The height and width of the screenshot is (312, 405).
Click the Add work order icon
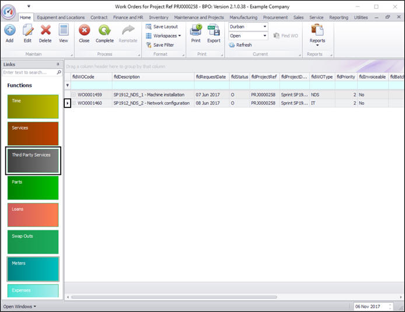click(x=10, y=30)
